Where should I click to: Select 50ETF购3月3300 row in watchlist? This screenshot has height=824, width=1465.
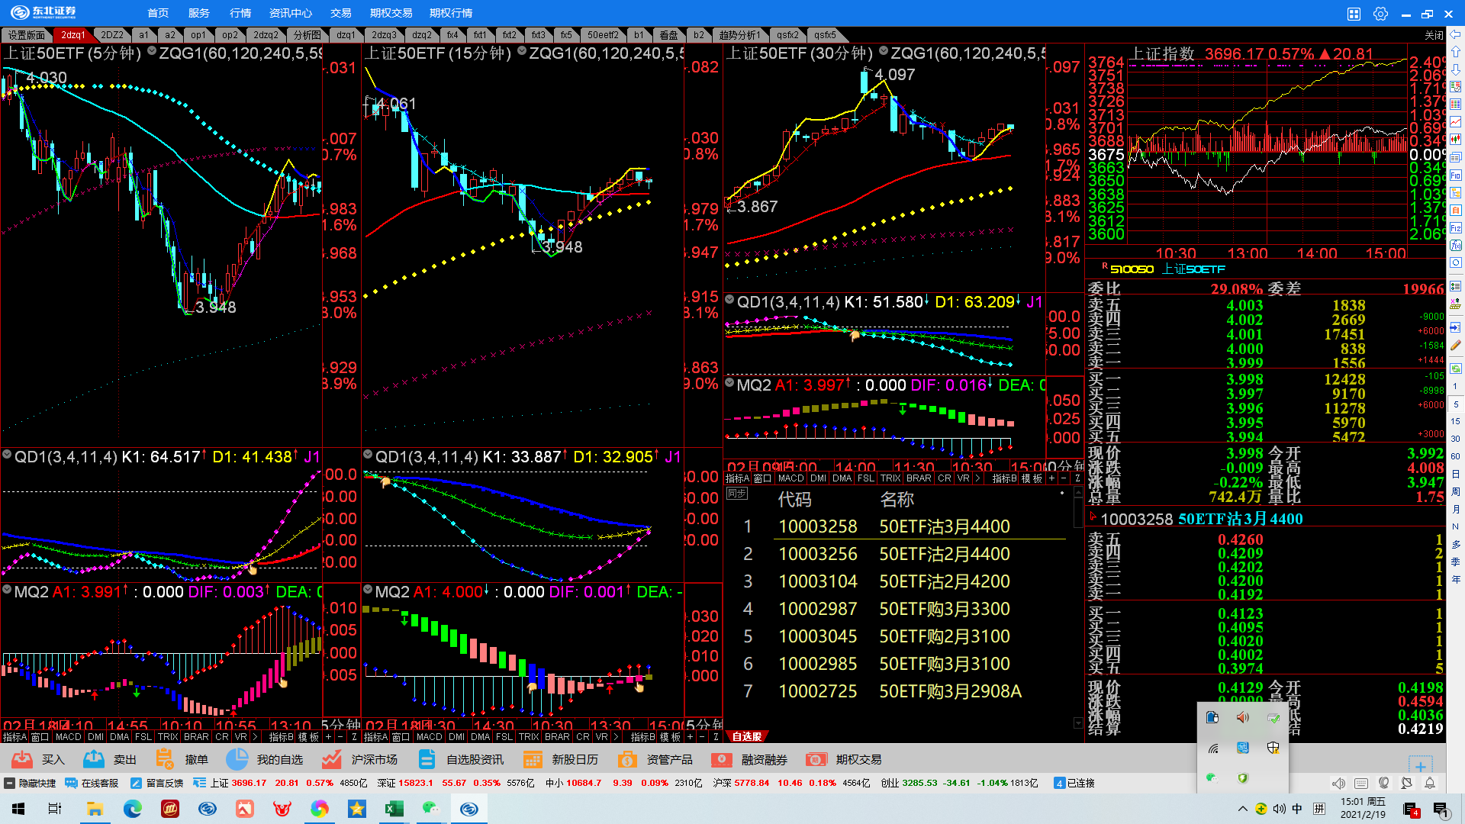(943, 609)
